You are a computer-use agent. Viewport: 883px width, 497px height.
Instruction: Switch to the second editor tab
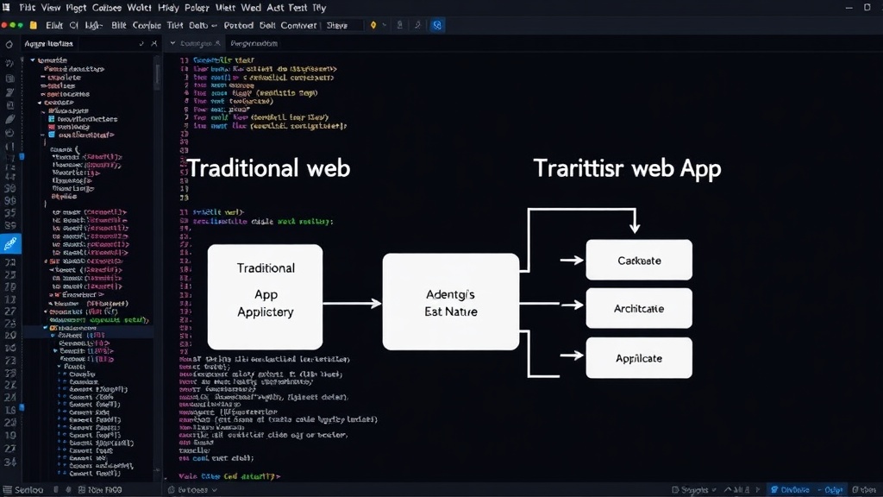pos(254,43)
